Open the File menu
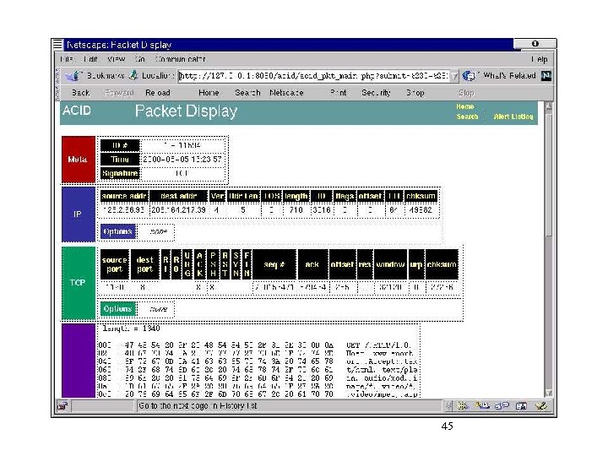The width and height of the screenshot is (608, 456). [x=67, y=59]
